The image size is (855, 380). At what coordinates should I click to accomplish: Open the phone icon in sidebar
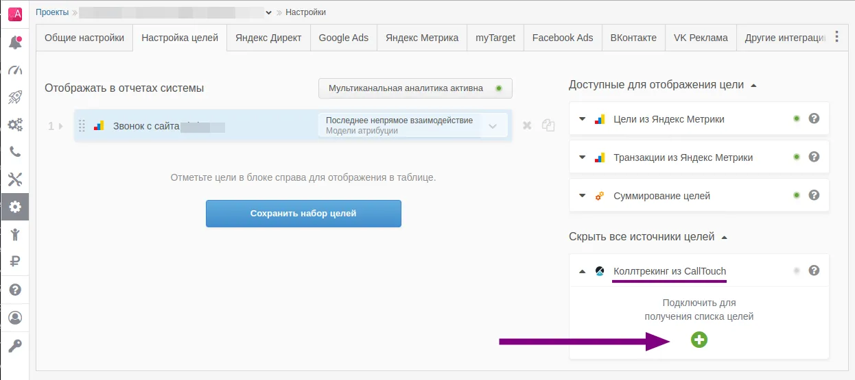coord(14,152)
